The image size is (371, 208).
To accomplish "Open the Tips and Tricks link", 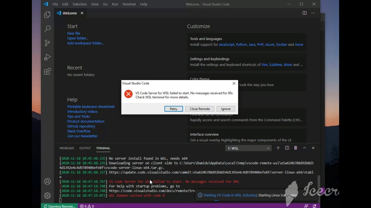I will [x=79, y=116].
